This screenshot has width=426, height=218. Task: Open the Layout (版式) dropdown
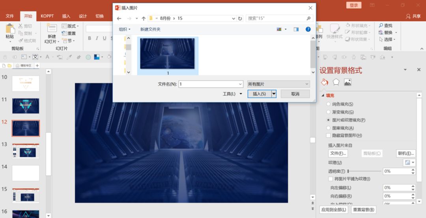[70, 26]
